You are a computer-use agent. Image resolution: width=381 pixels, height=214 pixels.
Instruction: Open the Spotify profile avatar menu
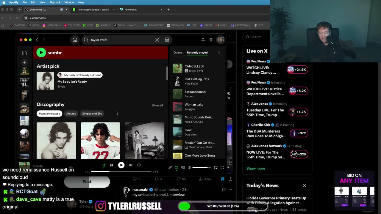pos(221,40)
